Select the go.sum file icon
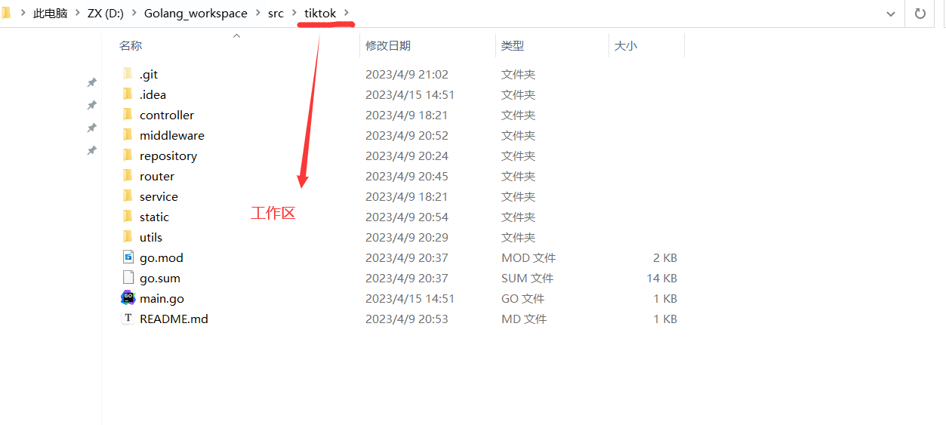The image size is (946, 425). [128, 278]
